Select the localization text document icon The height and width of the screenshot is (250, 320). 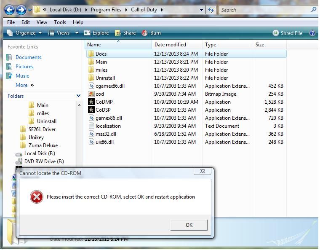click(x=91, y=126)
